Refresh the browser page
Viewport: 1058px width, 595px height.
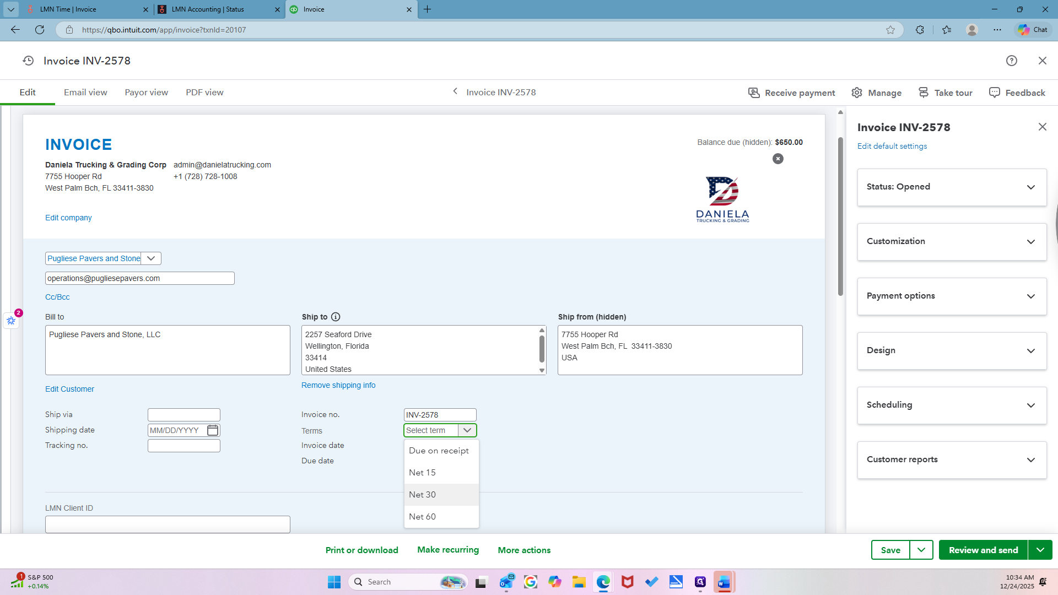coord(40,30)
